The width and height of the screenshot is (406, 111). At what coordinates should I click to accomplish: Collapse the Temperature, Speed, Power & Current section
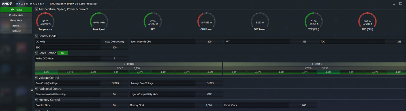pyautogui.click(x=36, y=9)
